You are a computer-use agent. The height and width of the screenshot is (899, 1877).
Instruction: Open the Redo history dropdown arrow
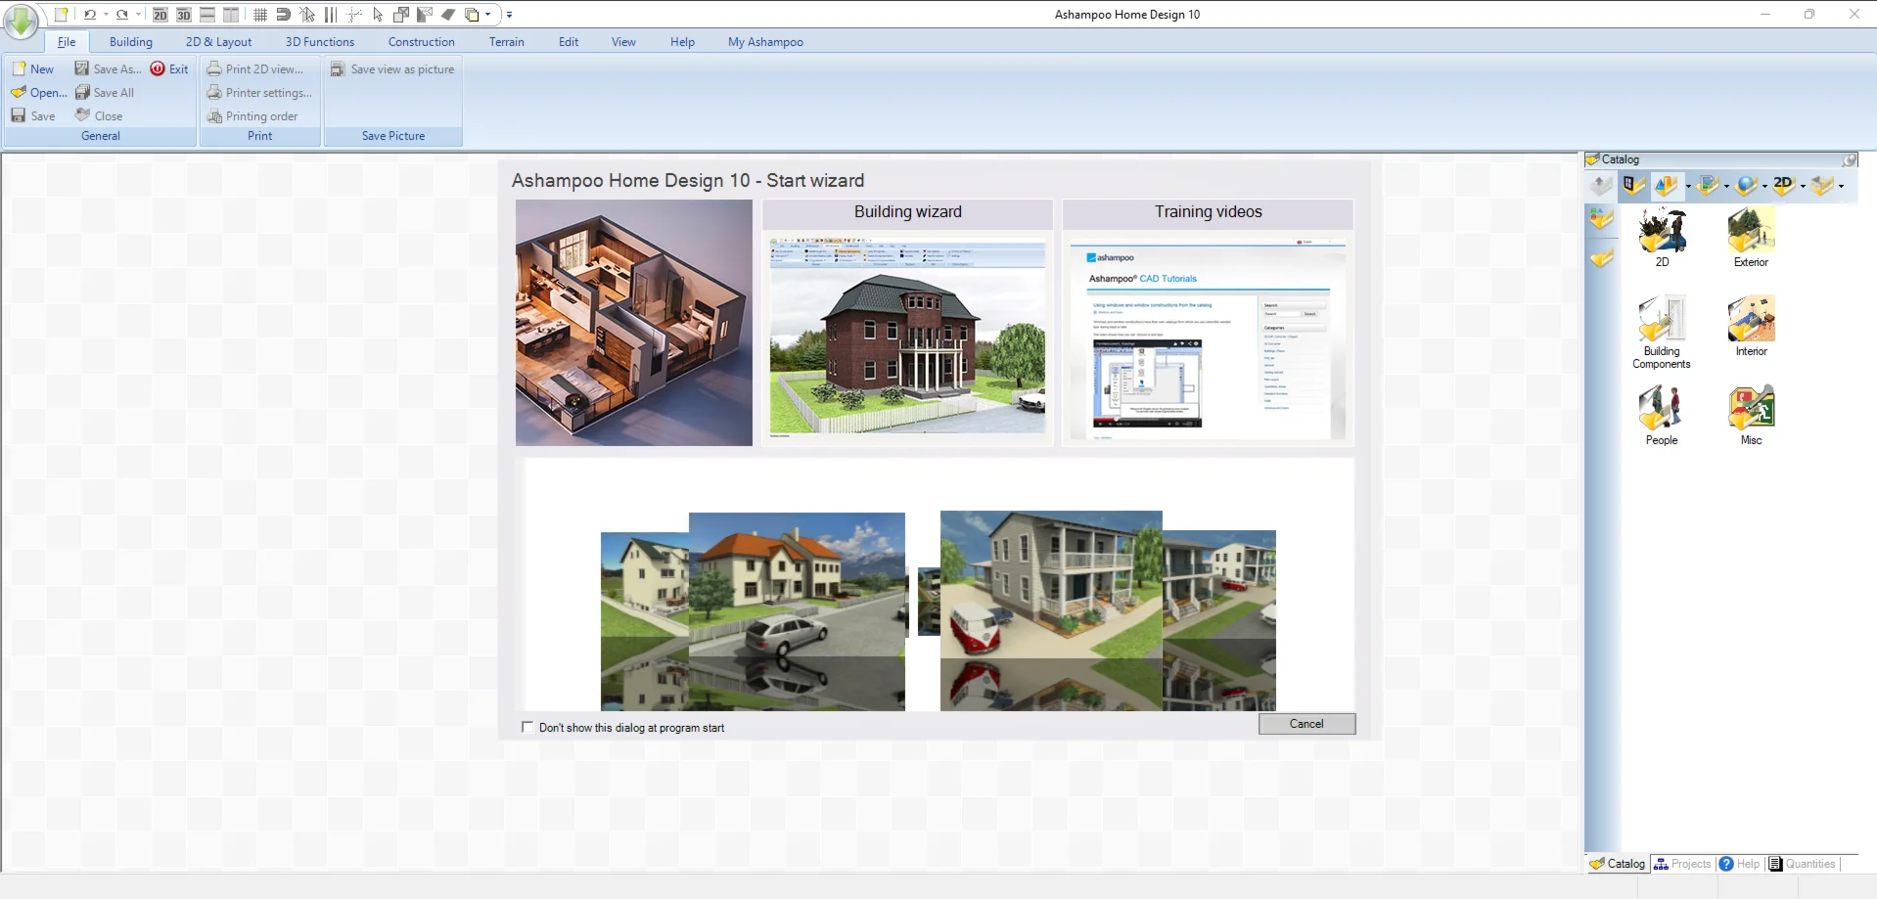pyautogui.click(x=138, y=15)
